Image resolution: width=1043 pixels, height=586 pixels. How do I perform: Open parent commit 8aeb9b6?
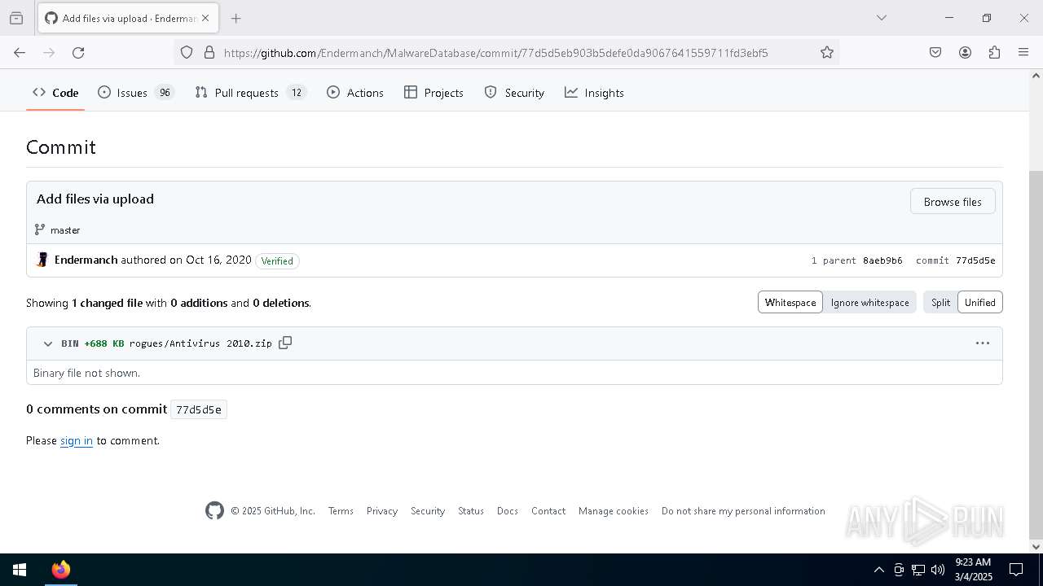882,260
